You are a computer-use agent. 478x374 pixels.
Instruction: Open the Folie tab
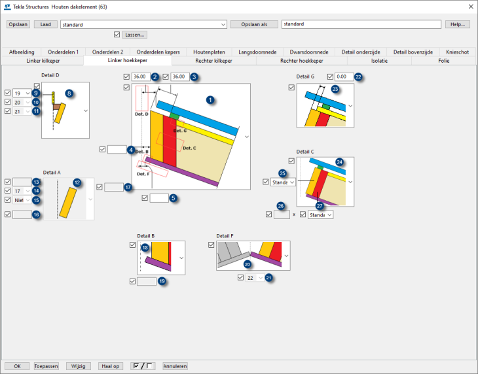[x=443, y=61]
